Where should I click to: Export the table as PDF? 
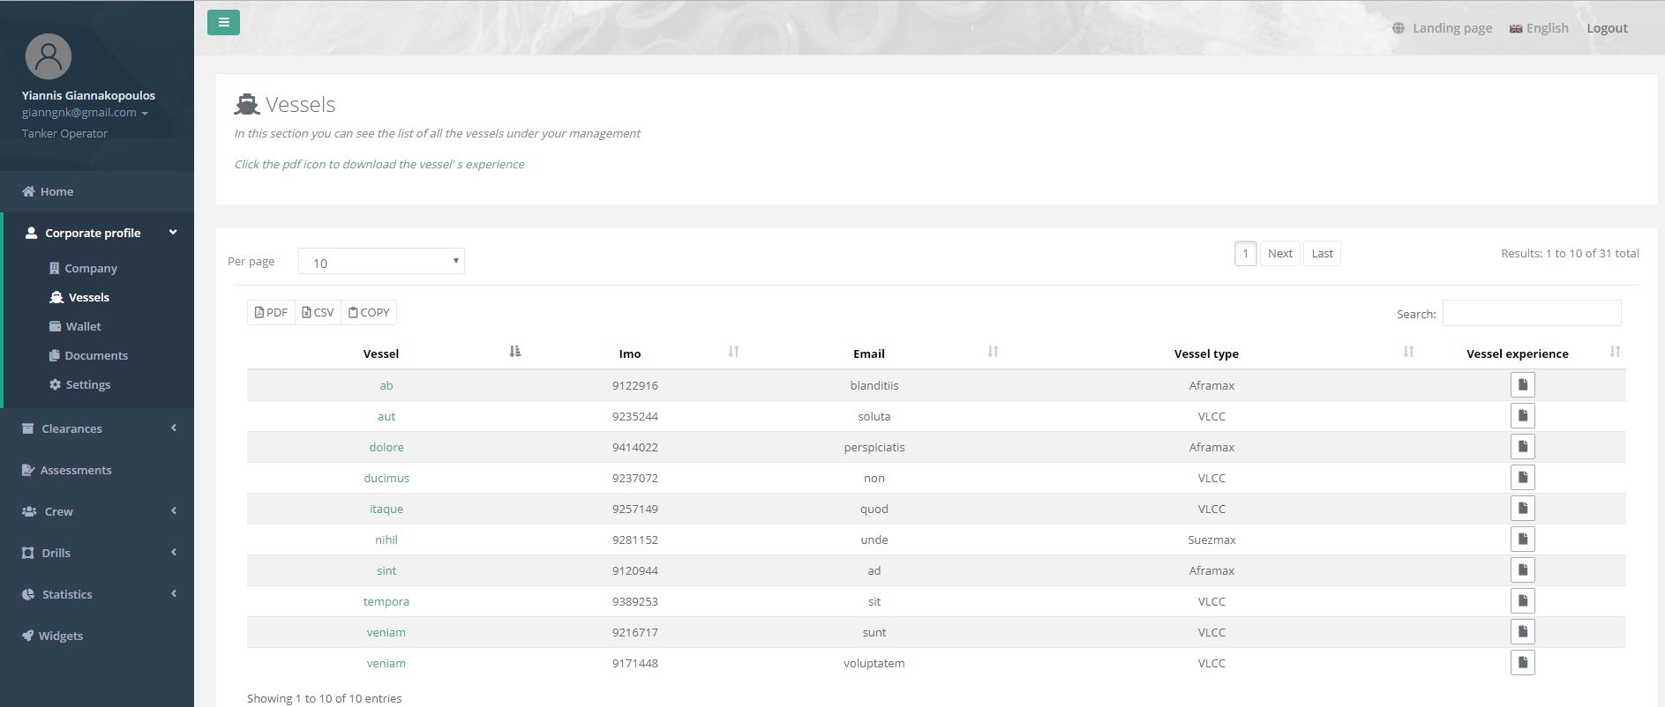point(272,313)
